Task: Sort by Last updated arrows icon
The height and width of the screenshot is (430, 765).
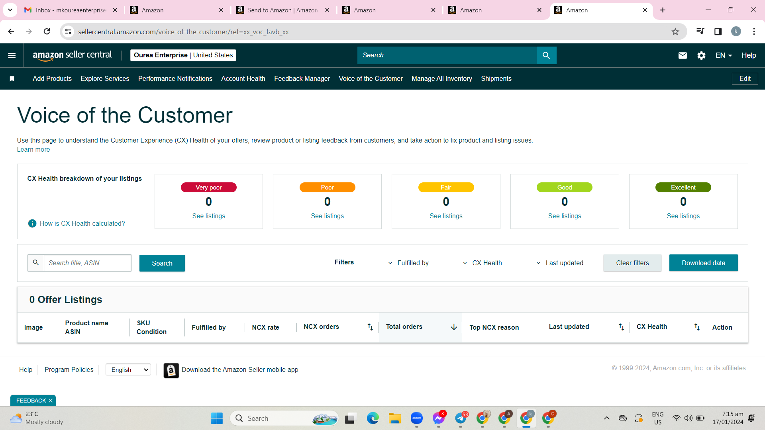Action: click(x=621, y=327)
